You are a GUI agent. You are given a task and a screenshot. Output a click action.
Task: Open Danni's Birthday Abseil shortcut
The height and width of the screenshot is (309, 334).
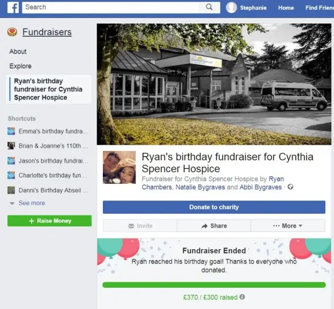53,190
